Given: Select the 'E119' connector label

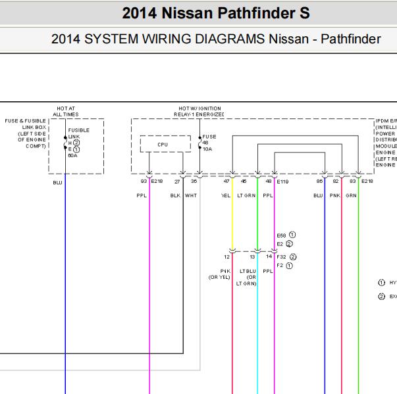Looking at the screenshot, I should (282, 182).
